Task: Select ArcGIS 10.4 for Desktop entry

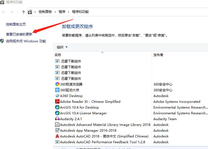Action: click(x=79, y=107)
